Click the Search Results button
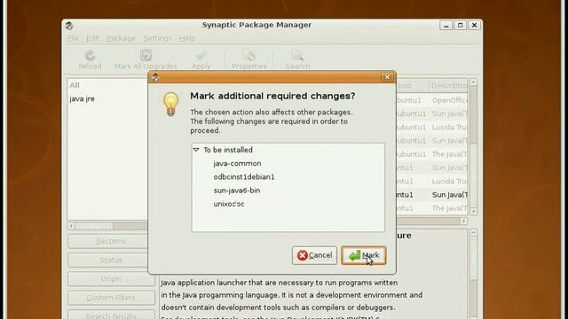 (x=111, y=315)
